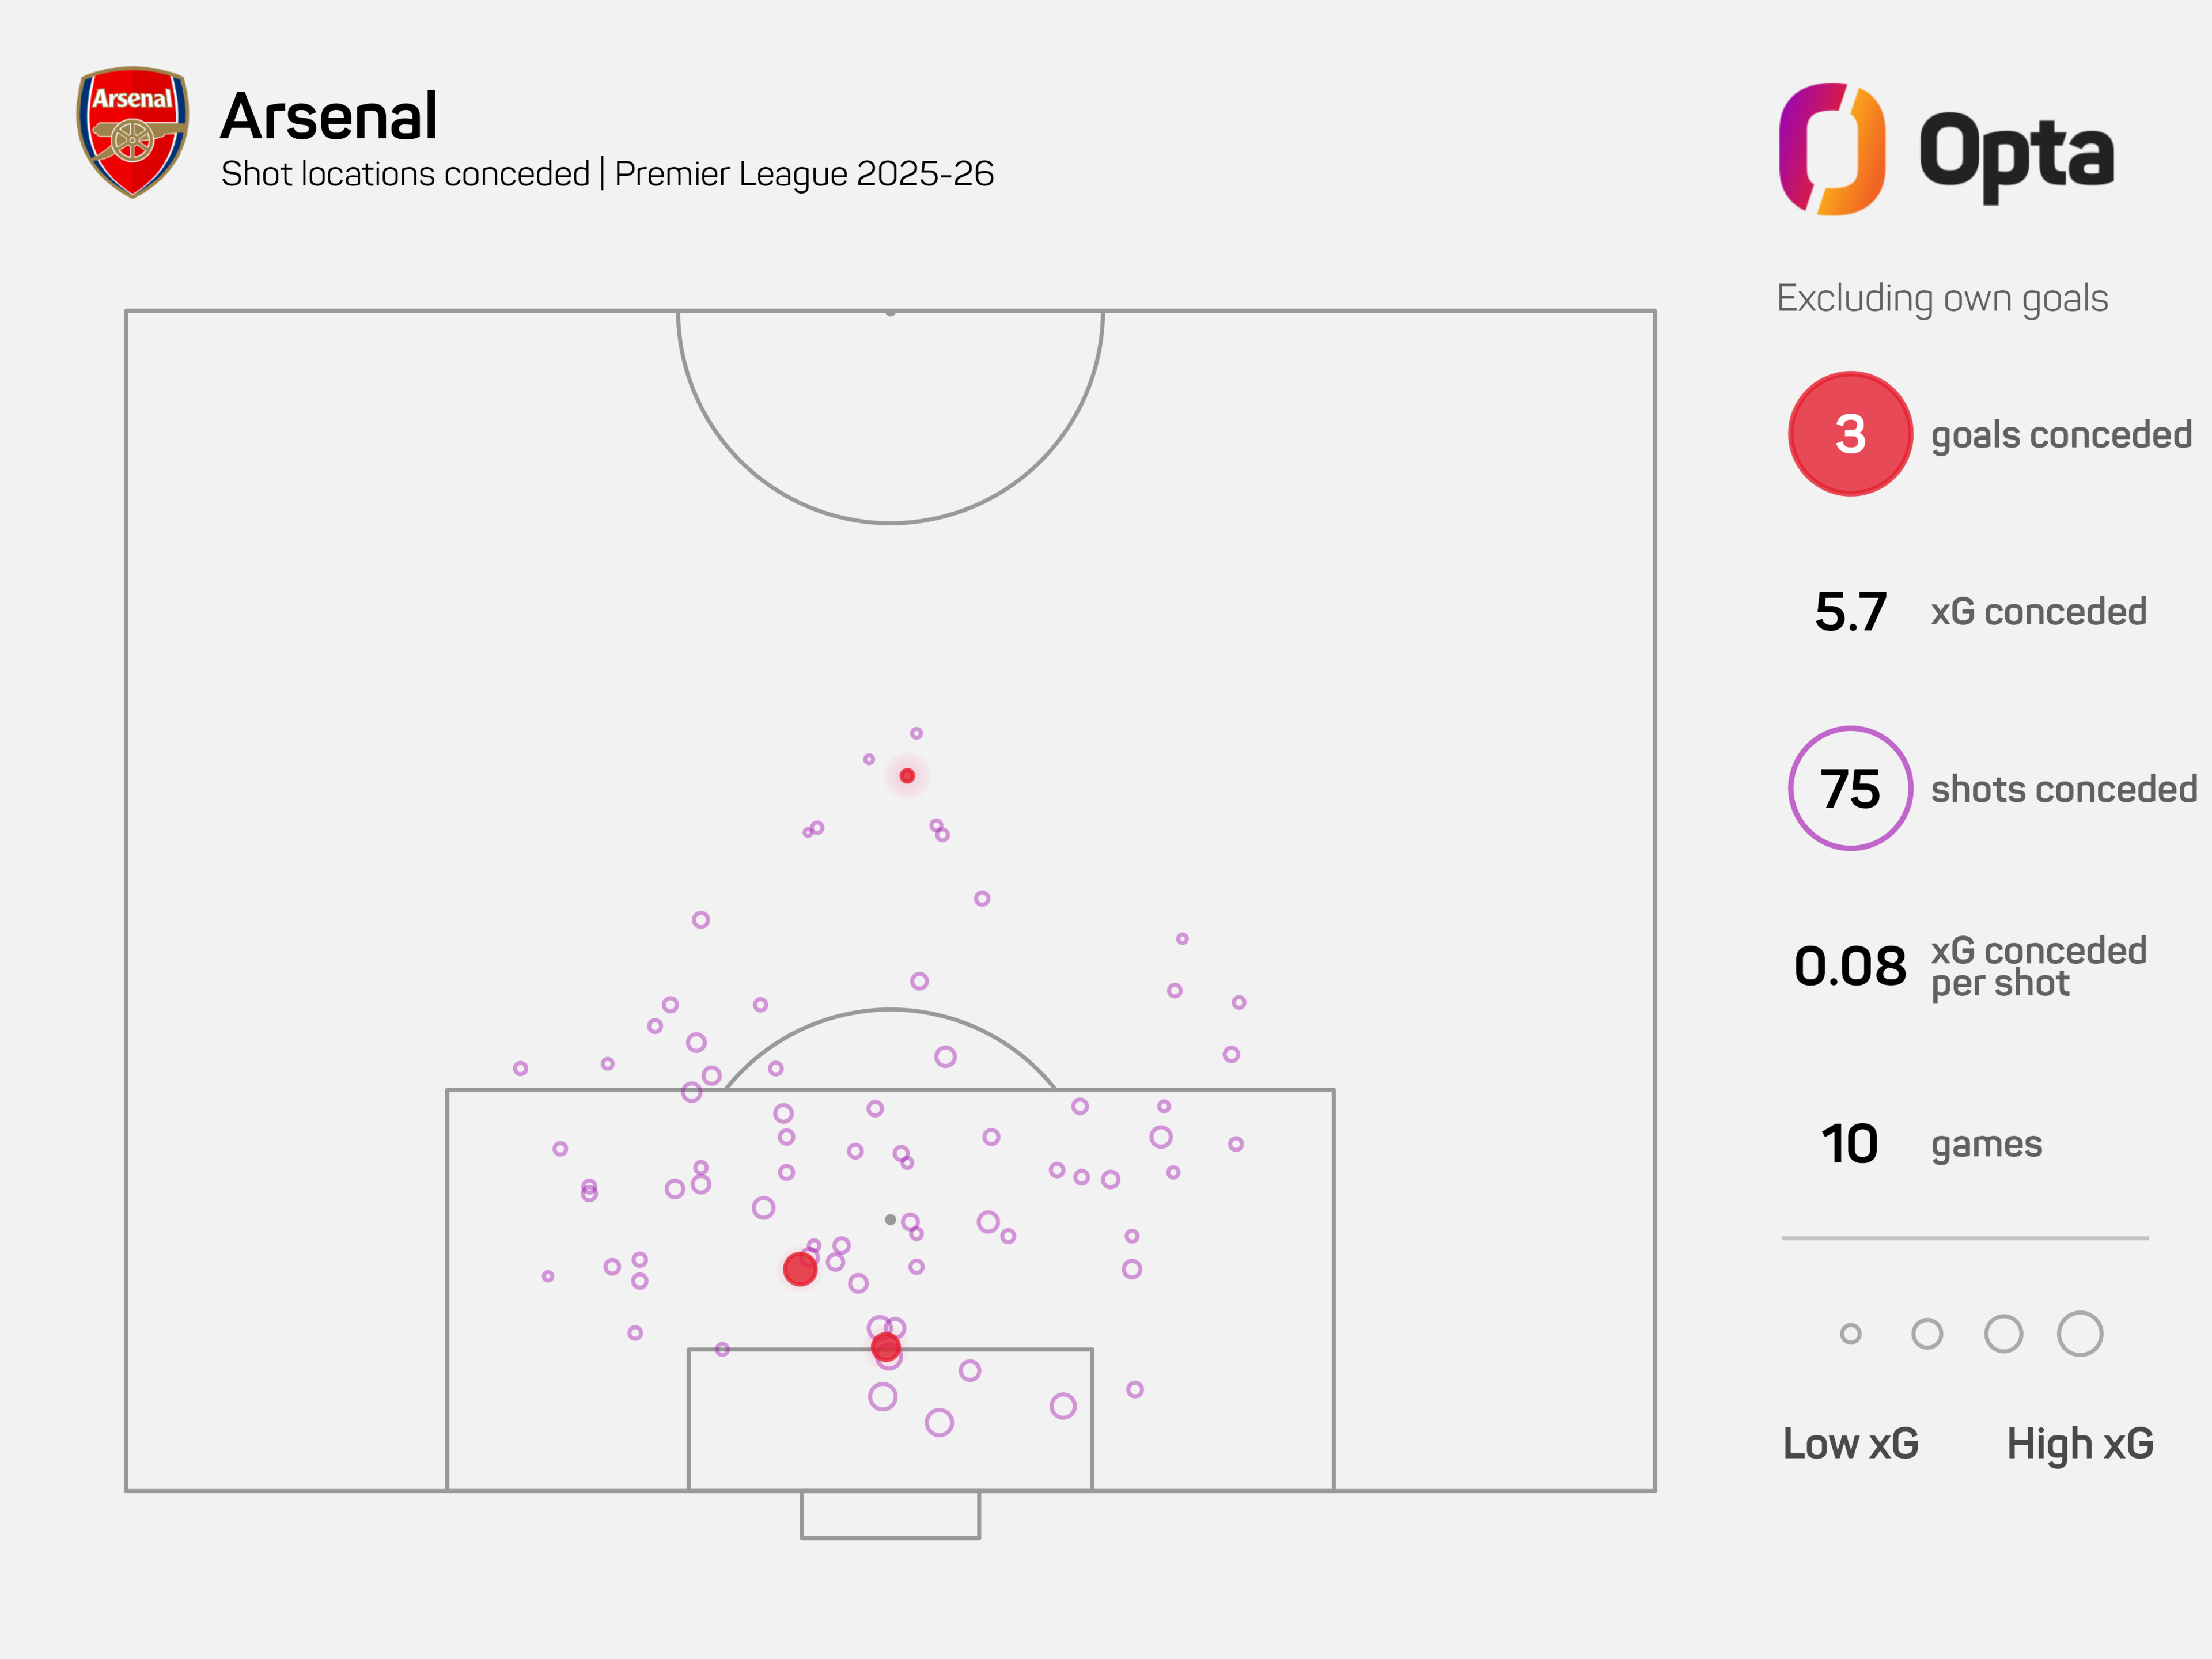Click the High xG legend label
Viewport: 2212px width, 1659px height.
pyautogui.click(x=2079, y=1444)
